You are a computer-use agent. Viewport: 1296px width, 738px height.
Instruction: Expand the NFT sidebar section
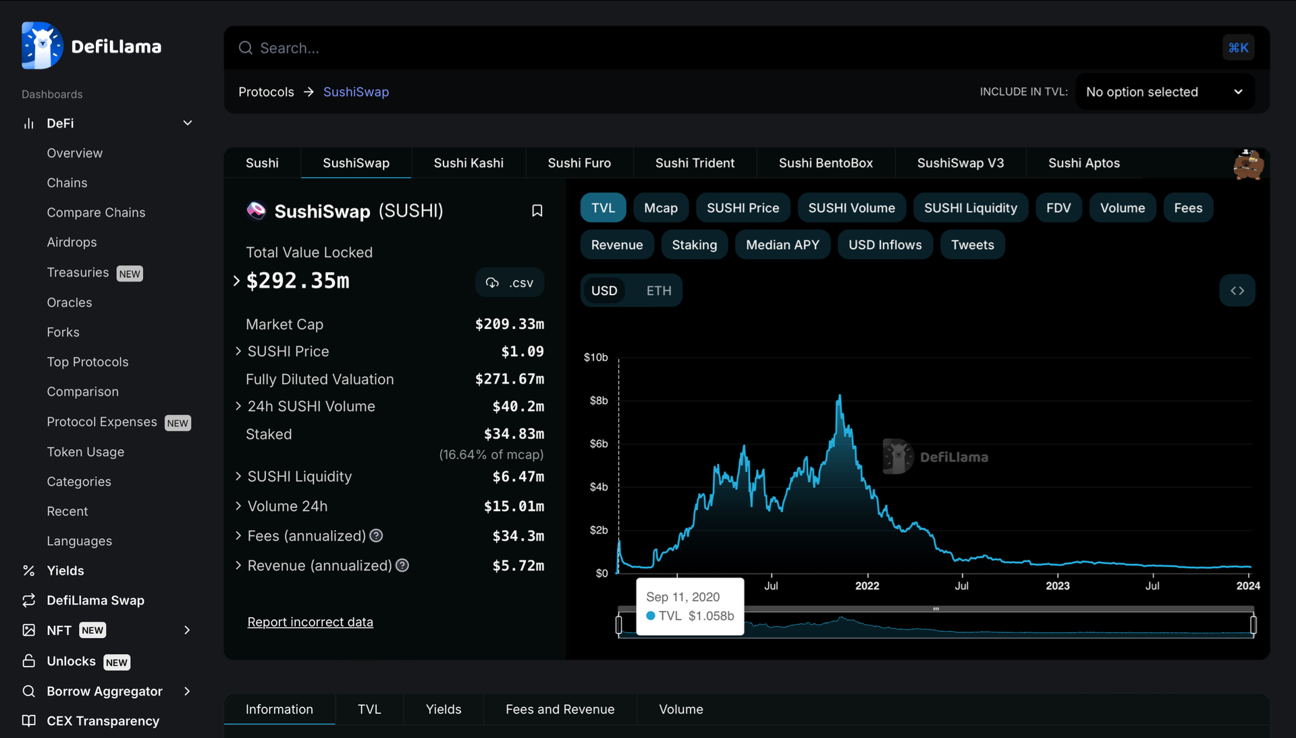coord(188,630)
